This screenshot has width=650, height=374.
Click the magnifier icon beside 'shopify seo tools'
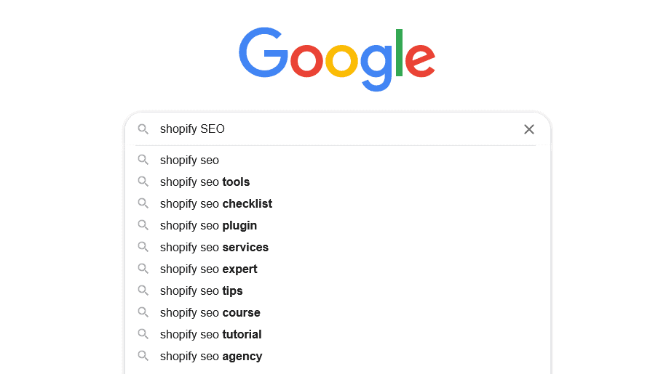coord(143,182)
